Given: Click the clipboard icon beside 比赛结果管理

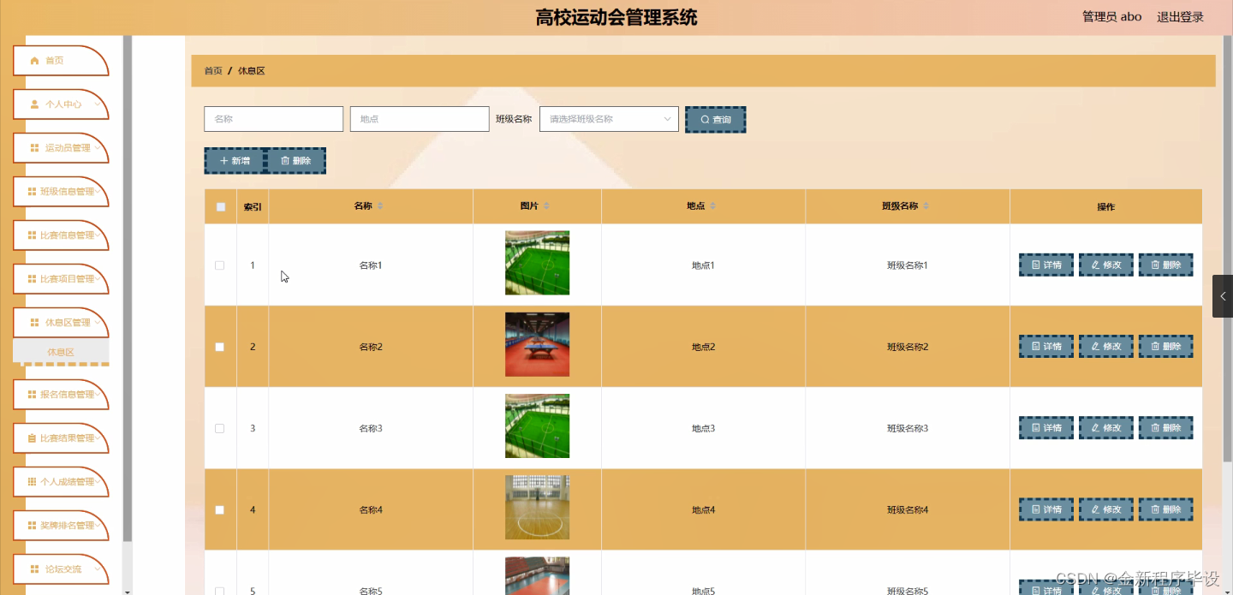Looking at the screenshot, I should [x=32, y=438].
